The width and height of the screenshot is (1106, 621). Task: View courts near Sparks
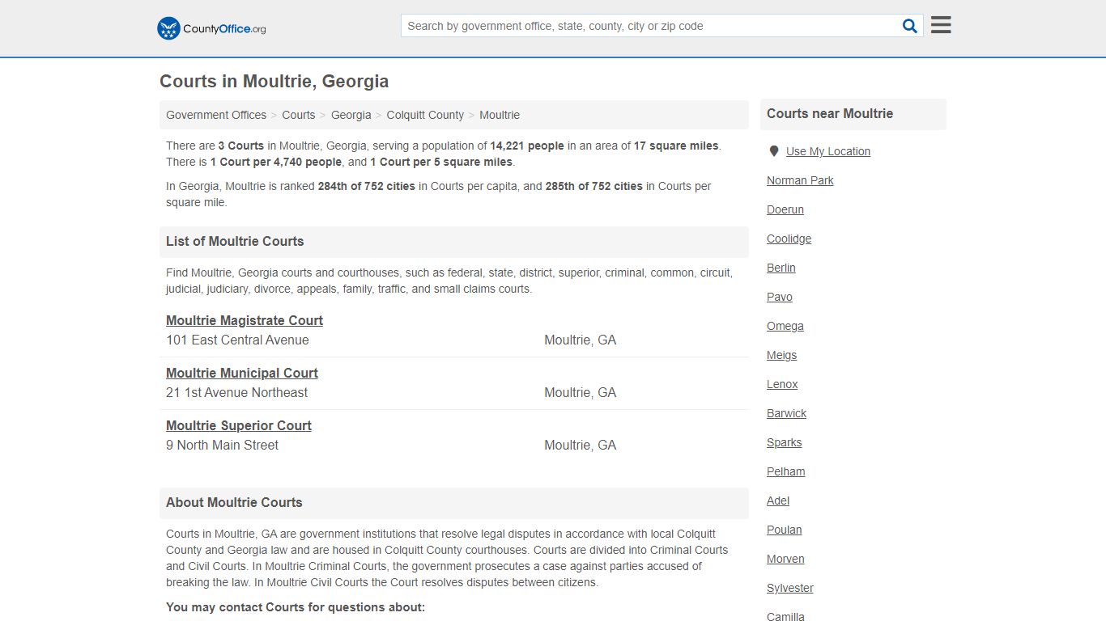tap(785, 442)
